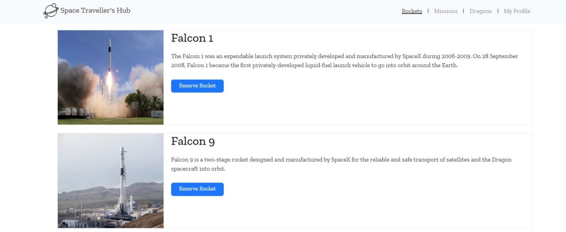
Task: Open My Profile from the navbar
Action: pos(517,11)
